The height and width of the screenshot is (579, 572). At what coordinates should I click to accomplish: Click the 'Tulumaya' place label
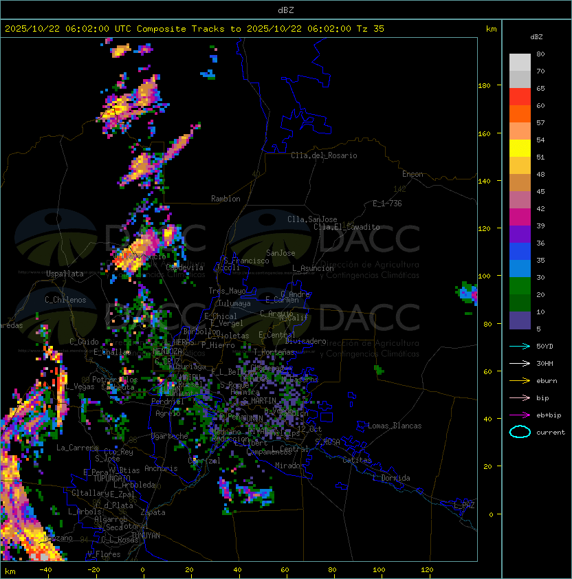click(234, 303)
